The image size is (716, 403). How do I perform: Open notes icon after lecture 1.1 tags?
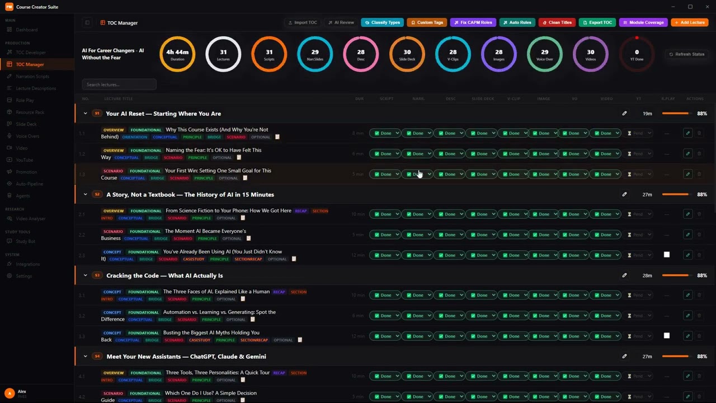point(277,137)
